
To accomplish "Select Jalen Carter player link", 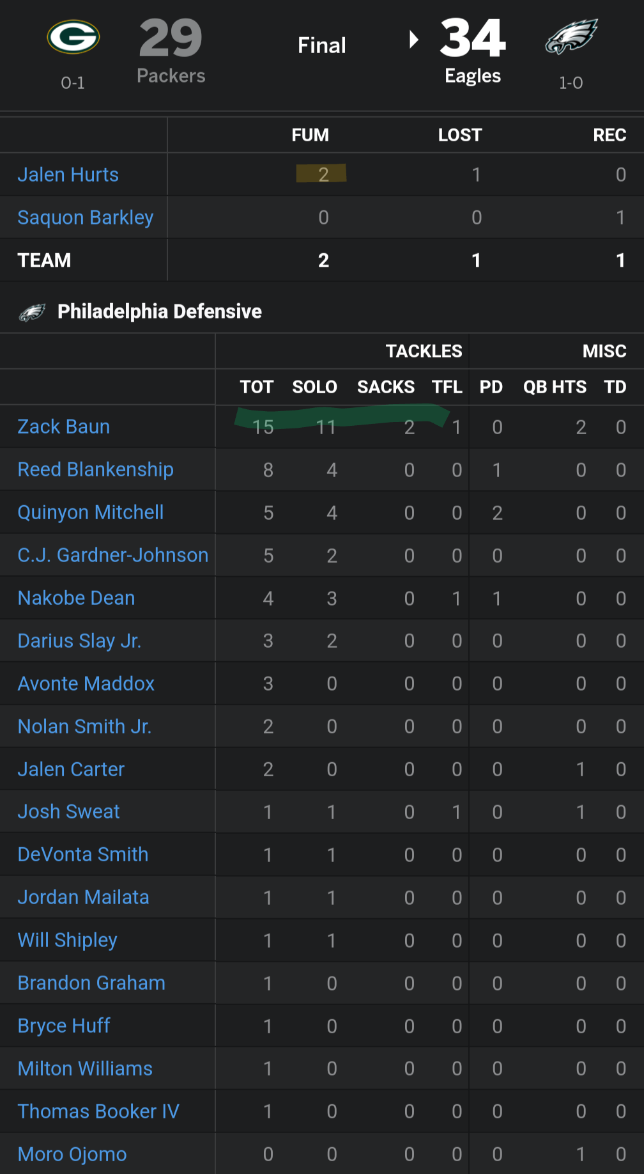I will [x=71, y=769].
